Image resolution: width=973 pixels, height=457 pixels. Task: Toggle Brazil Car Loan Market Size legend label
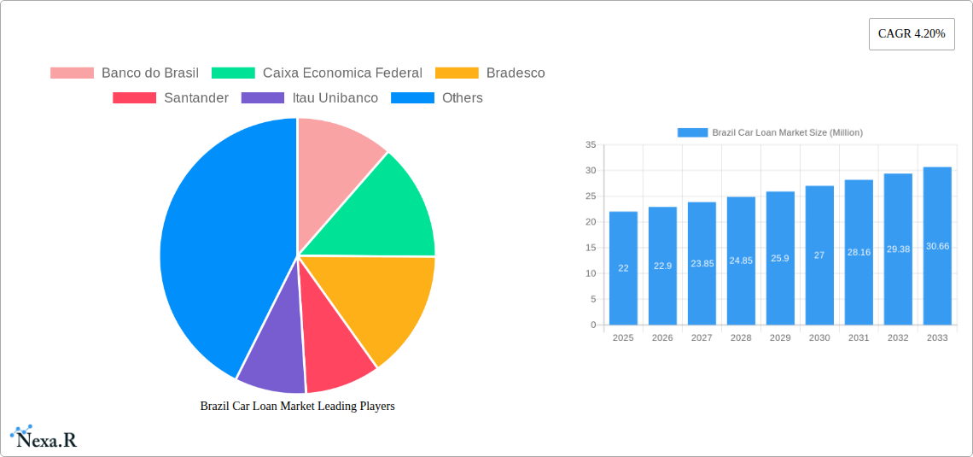click(788, 133)
